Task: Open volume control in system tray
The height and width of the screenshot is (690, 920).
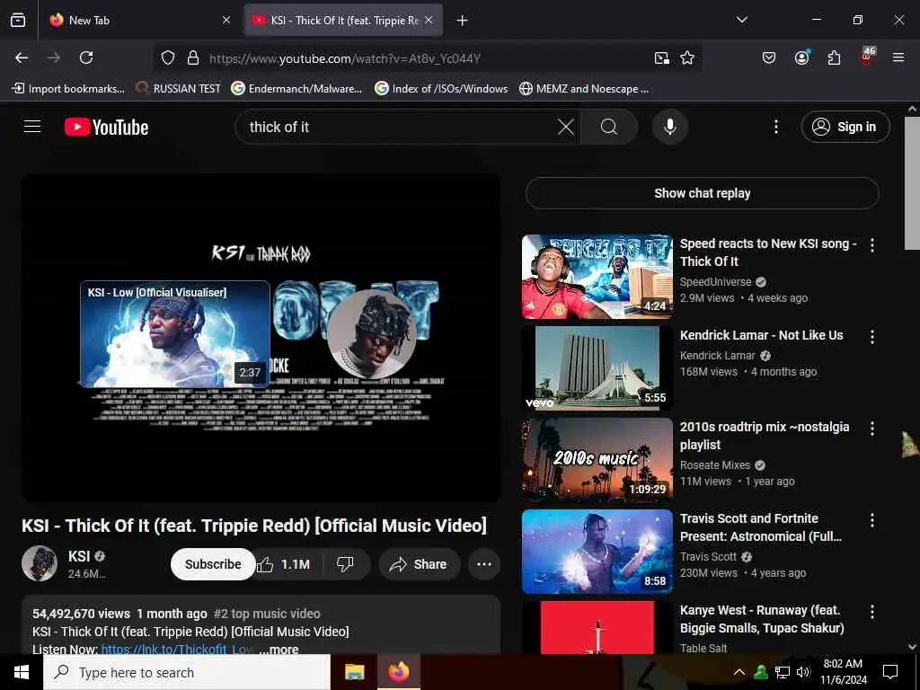Action: coord(802,672)
